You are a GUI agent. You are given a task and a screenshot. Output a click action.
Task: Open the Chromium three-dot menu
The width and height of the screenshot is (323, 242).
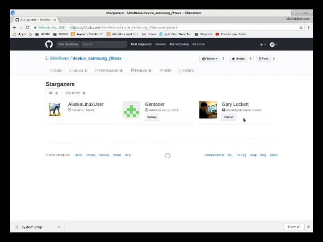[308, 27]
